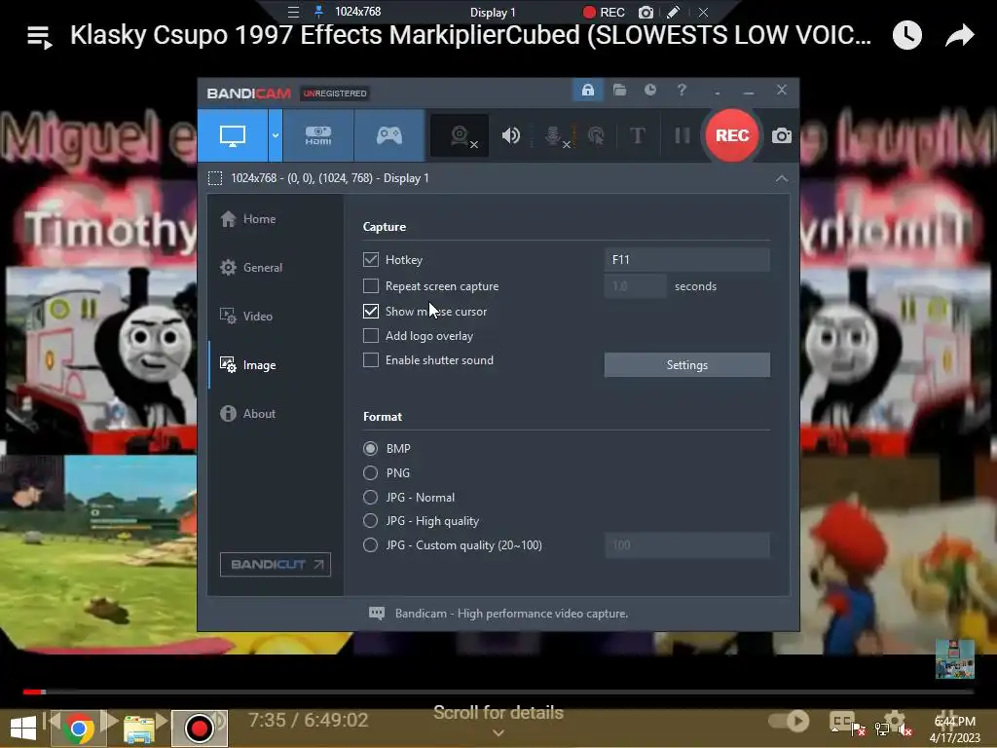Open the Bandicut link button
Image resolution: width=997 pixels, height=748 pixels.
[276, 564]
